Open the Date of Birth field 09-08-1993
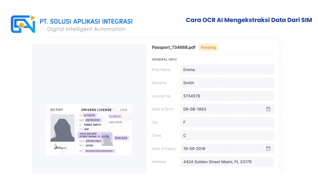Viewport: 318px width, 179px height. [222, 109]
